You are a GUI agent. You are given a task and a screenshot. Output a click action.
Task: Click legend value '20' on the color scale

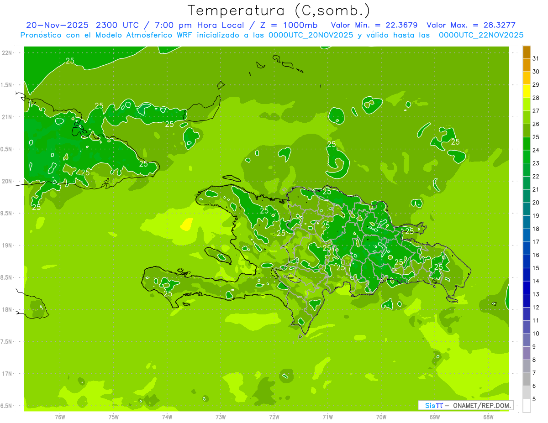click(536, 203)
